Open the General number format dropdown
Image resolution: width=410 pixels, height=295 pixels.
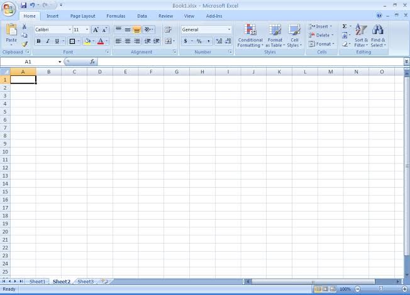(229, 29)
